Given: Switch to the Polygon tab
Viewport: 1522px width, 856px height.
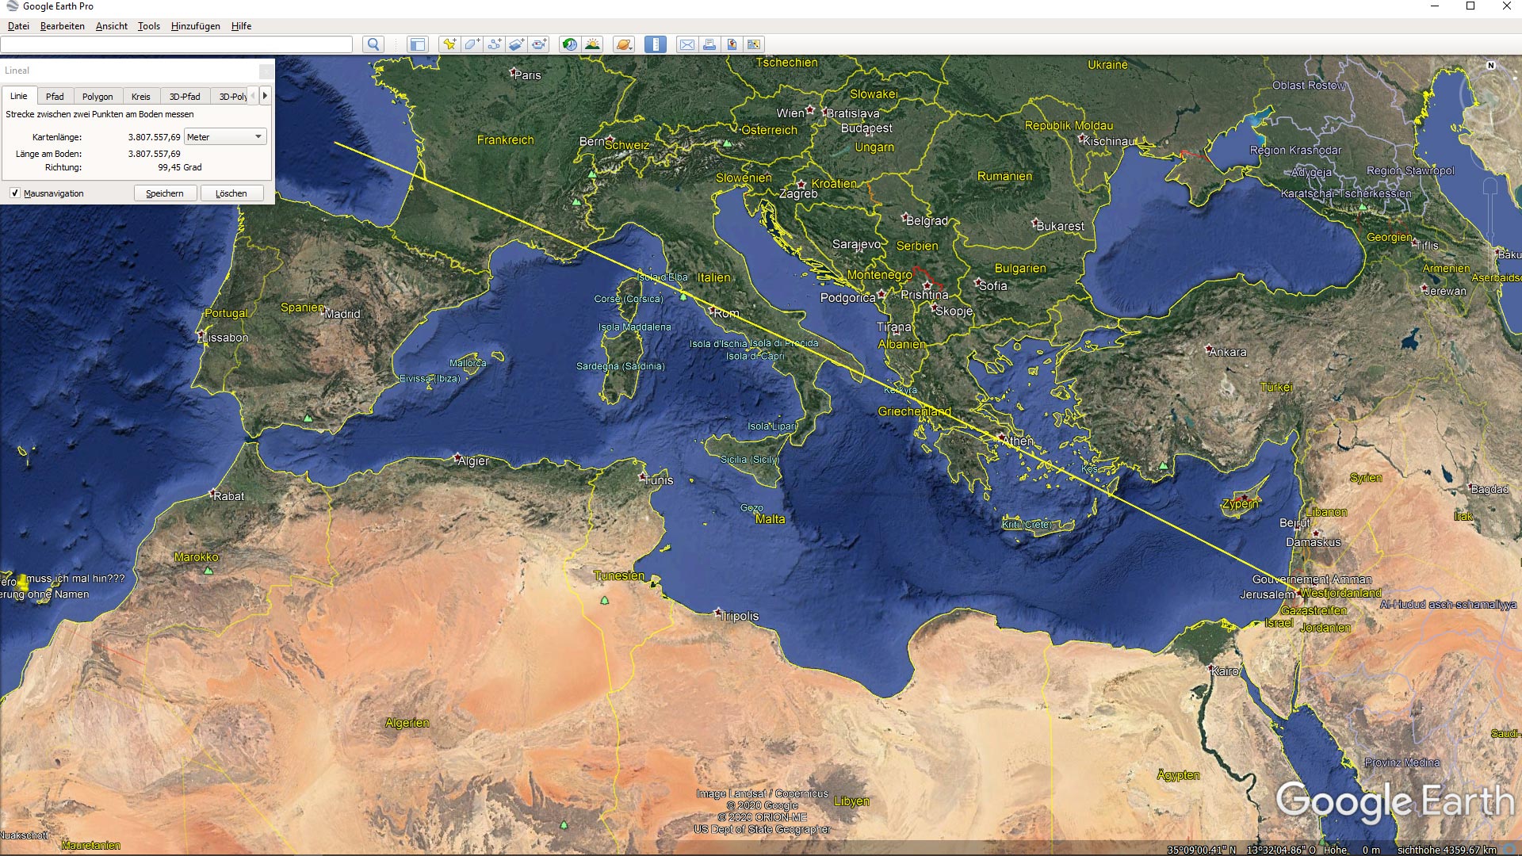Looking at the screenshot, I should [98, 97].
